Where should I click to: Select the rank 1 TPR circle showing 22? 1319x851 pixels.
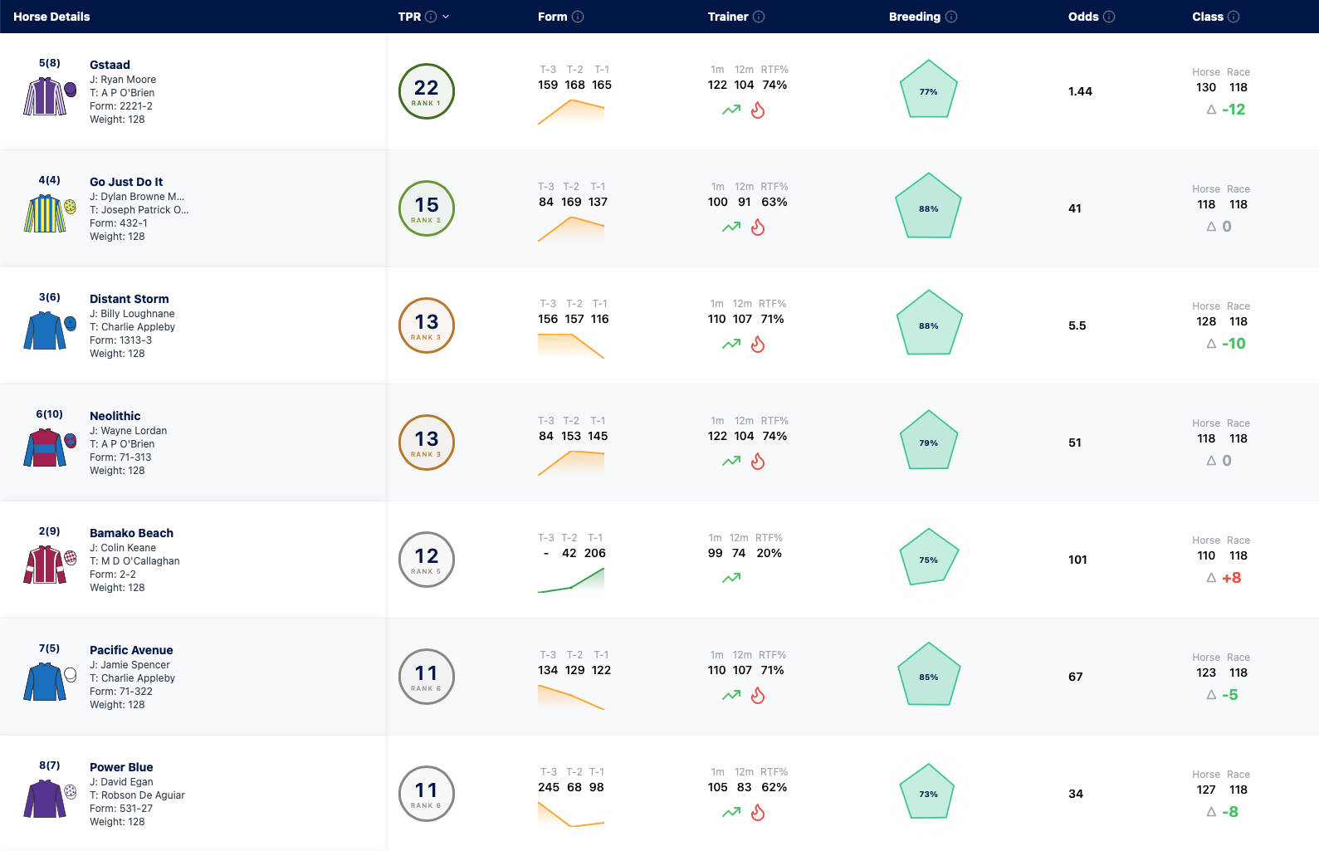(x=427, y=91)
